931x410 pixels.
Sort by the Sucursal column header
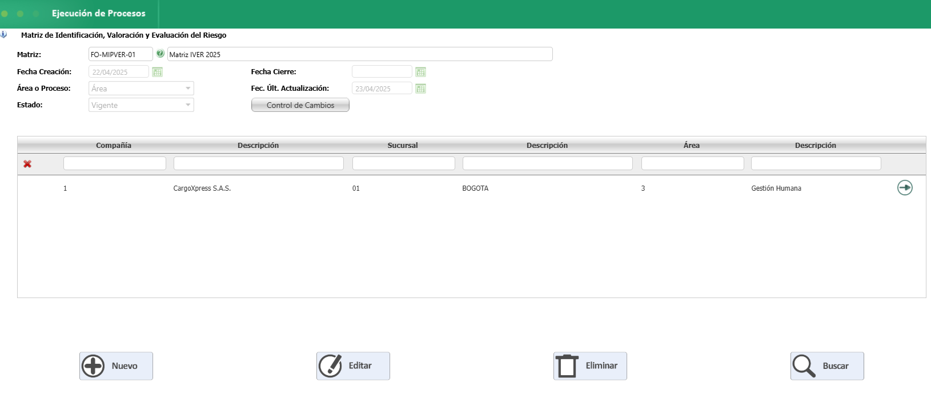pyautogui.click(x=403, y=145)
